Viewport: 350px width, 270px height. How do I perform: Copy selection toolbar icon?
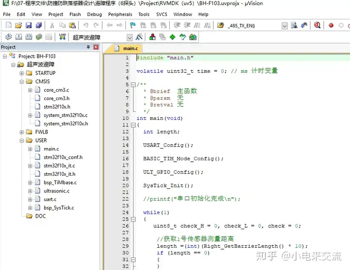tap(62, 25)
